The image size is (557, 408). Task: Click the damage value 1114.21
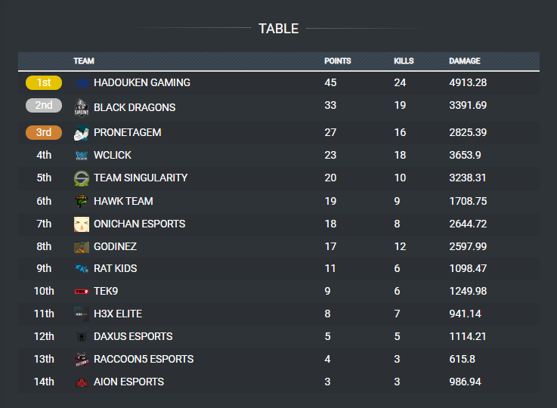(x=468, y=337)
